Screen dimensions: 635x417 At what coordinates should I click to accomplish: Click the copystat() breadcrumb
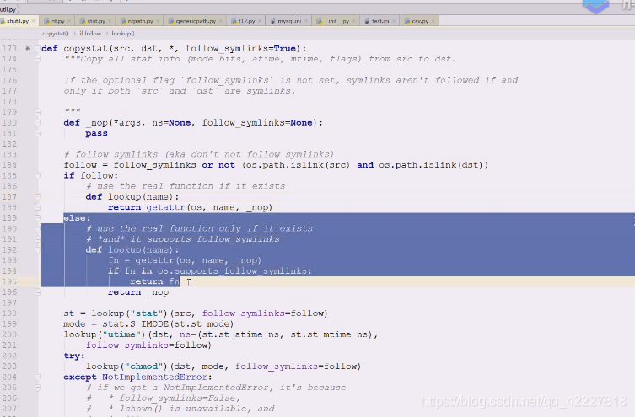(x=55, y=34)
